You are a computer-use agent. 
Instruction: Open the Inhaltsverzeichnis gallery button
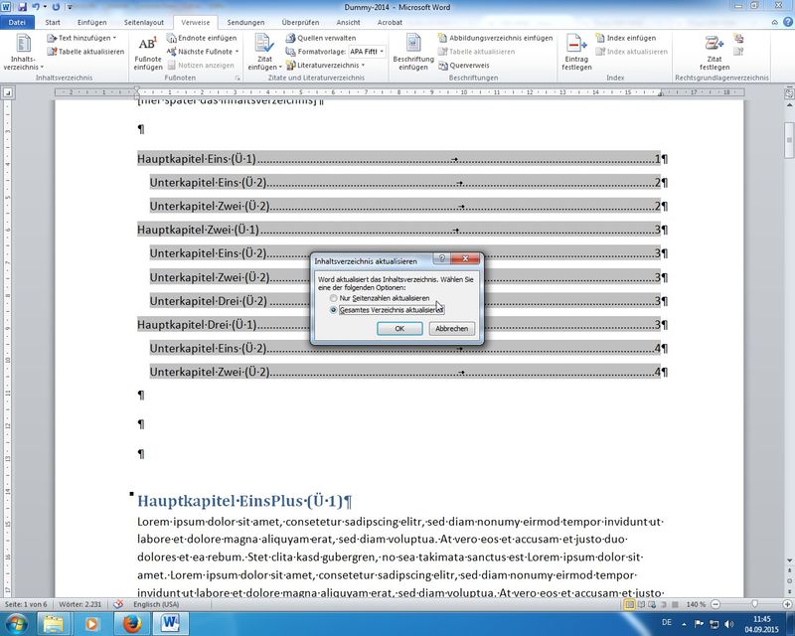pyautogui.click(x=23, y=52)
